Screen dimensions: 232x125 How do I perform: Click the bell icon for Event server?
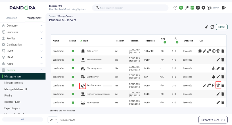(213, 77)
